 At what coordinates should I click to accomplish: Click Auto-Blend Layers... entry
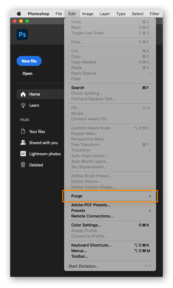coord(110,161)
